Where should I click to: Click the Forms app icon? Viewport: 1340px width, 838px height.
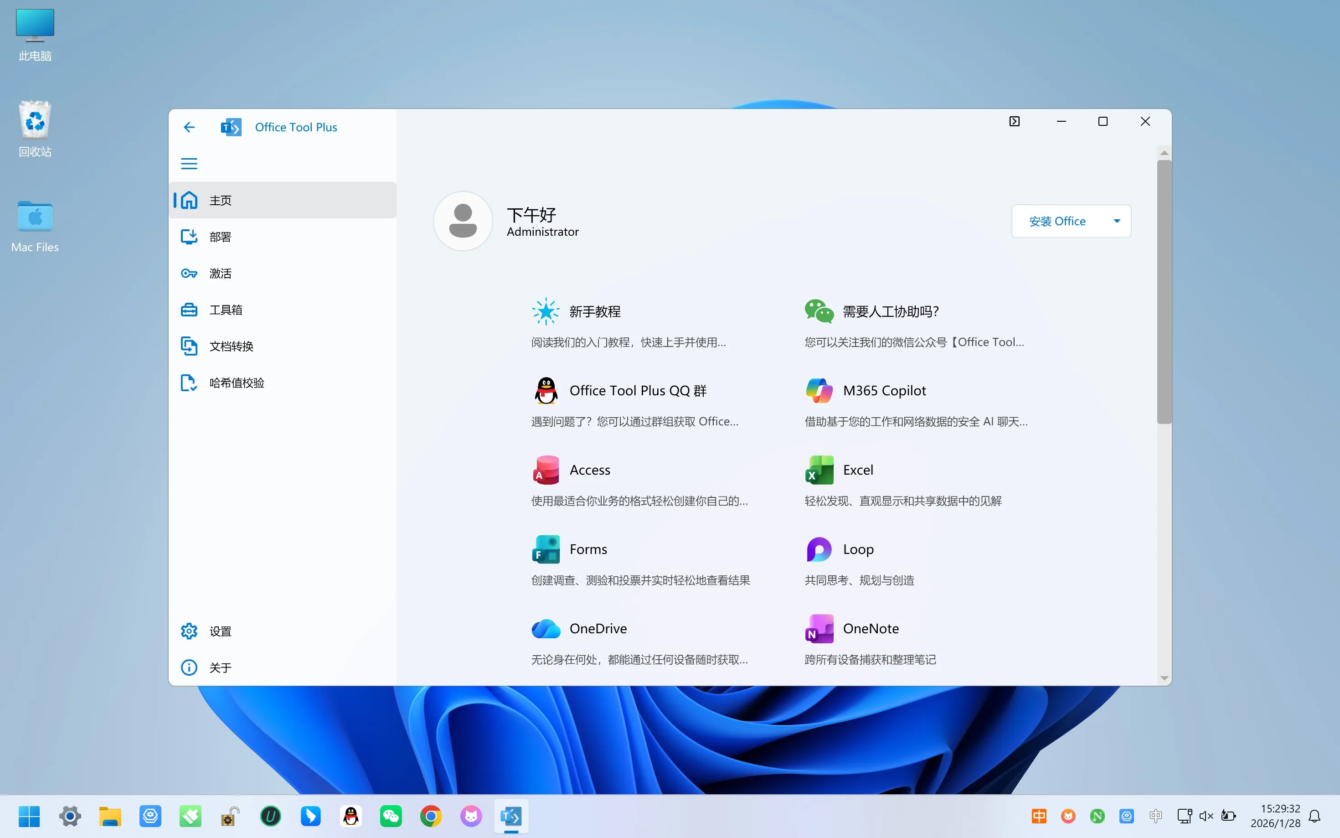tap(546, 549)
